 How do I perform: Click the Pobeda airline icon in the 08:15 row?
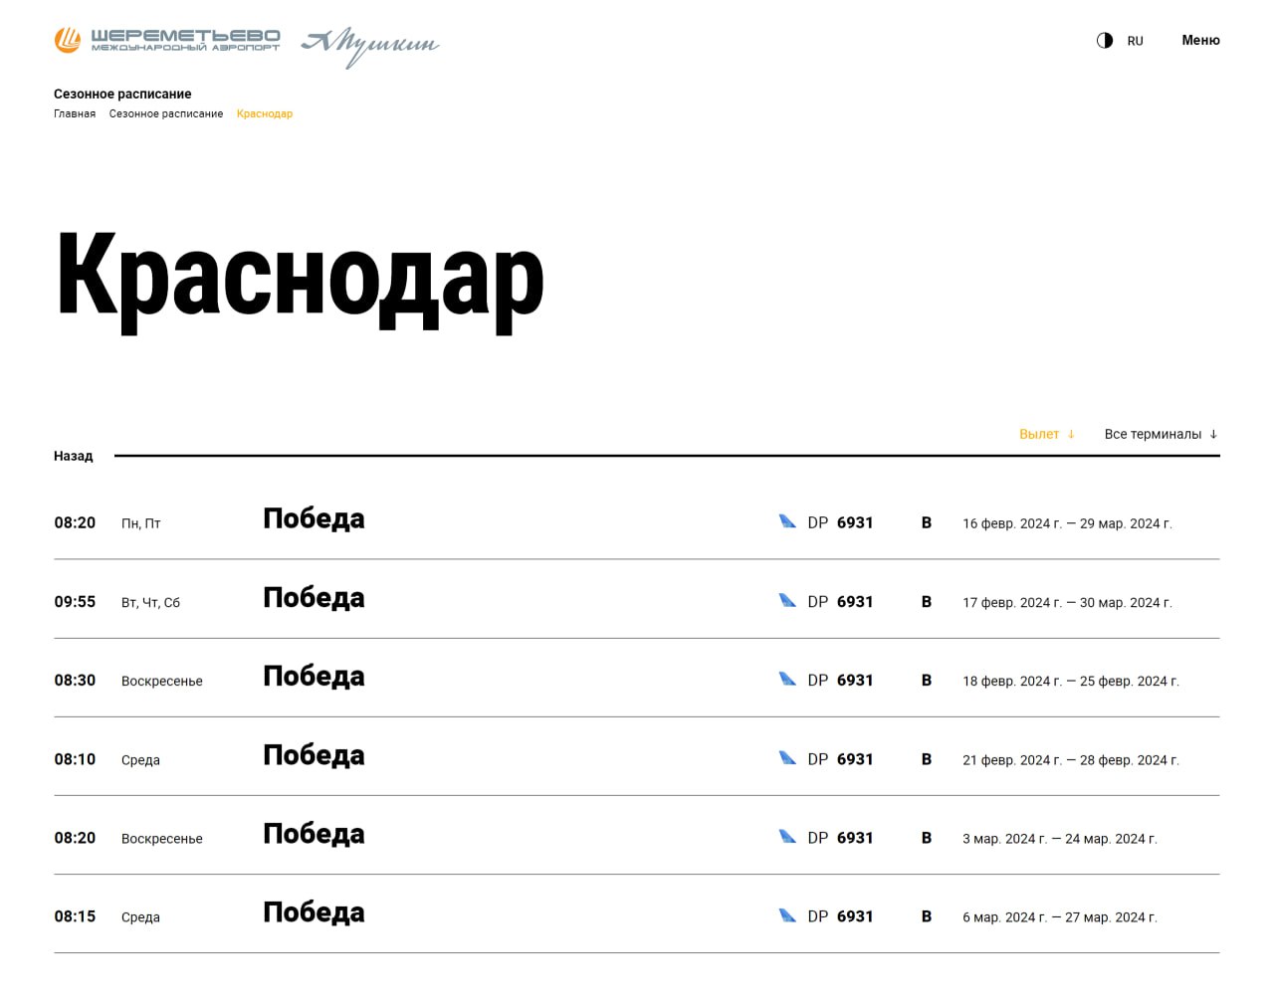point(787,915)
